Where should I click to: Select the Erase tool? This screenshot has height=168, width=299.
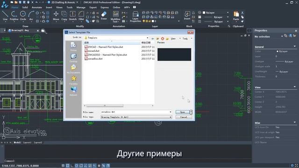click(104, 15)
